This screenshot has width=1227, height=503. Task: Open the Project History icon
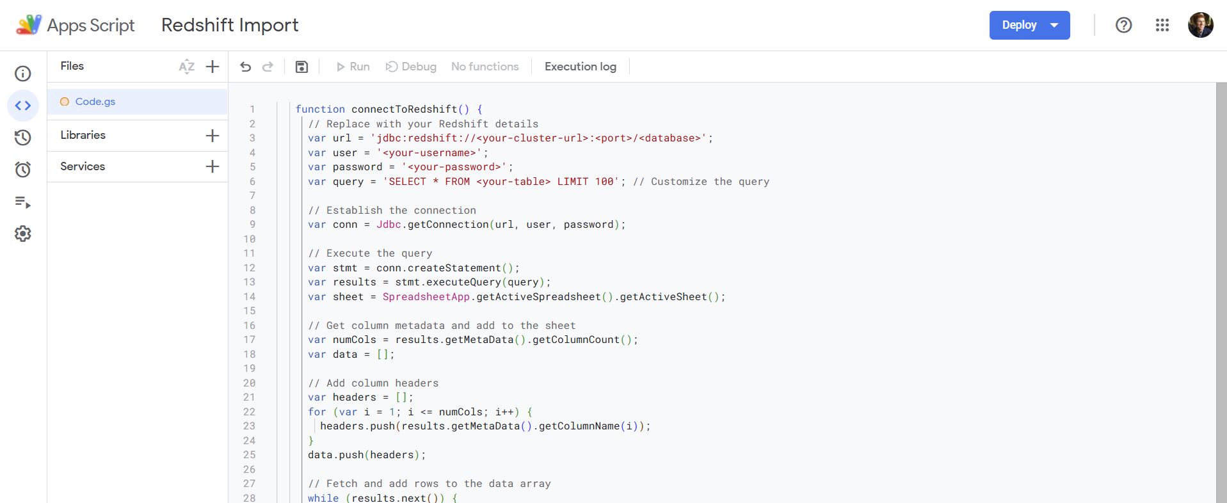tap(23, 138)
